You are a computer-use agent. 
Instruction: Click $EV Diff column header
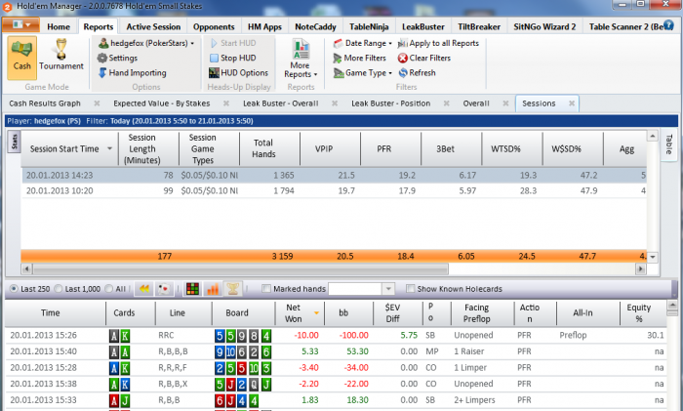tap(398, 313)
